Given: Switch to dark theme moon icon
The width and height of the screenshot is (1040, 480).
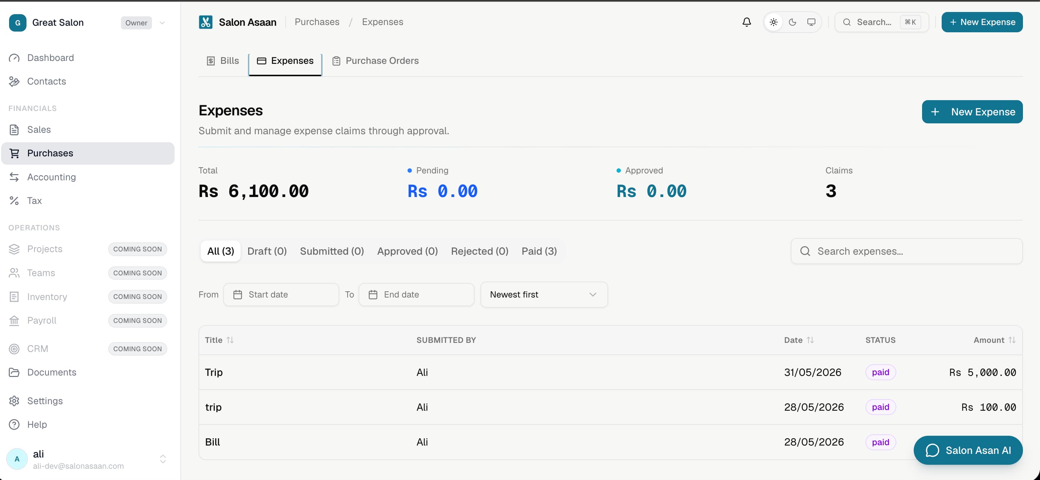Looking at the screenshot, I should tap(792, 22).
